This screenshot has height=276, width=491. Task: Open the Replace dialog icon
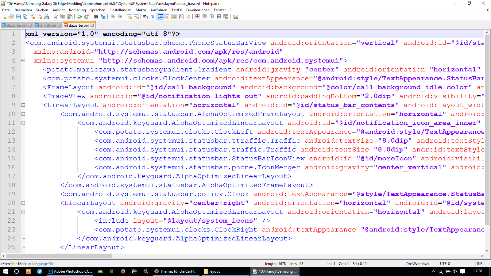pyautogui.click(x=103, y=17)
